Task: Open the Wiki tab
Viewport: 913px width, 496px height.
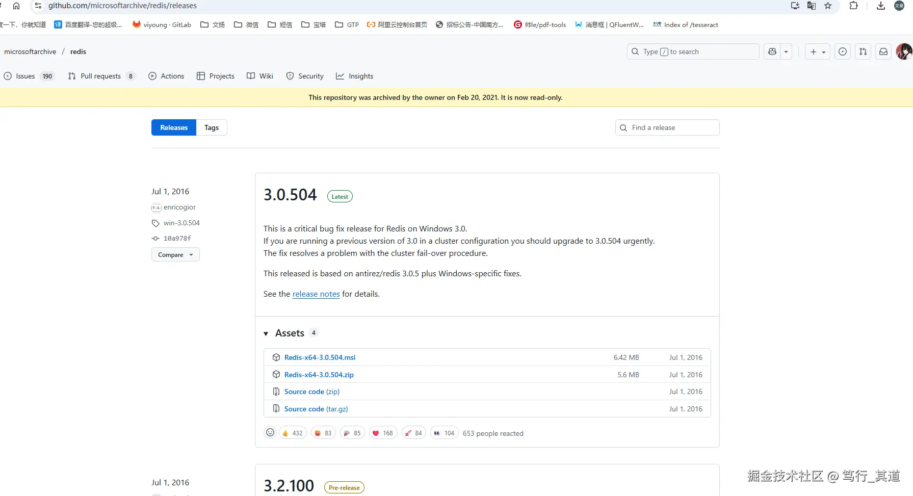Action: [x=260, y=76]
